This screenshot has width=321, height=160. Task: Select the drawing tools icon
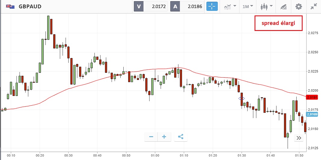click(x=283, y=6)
